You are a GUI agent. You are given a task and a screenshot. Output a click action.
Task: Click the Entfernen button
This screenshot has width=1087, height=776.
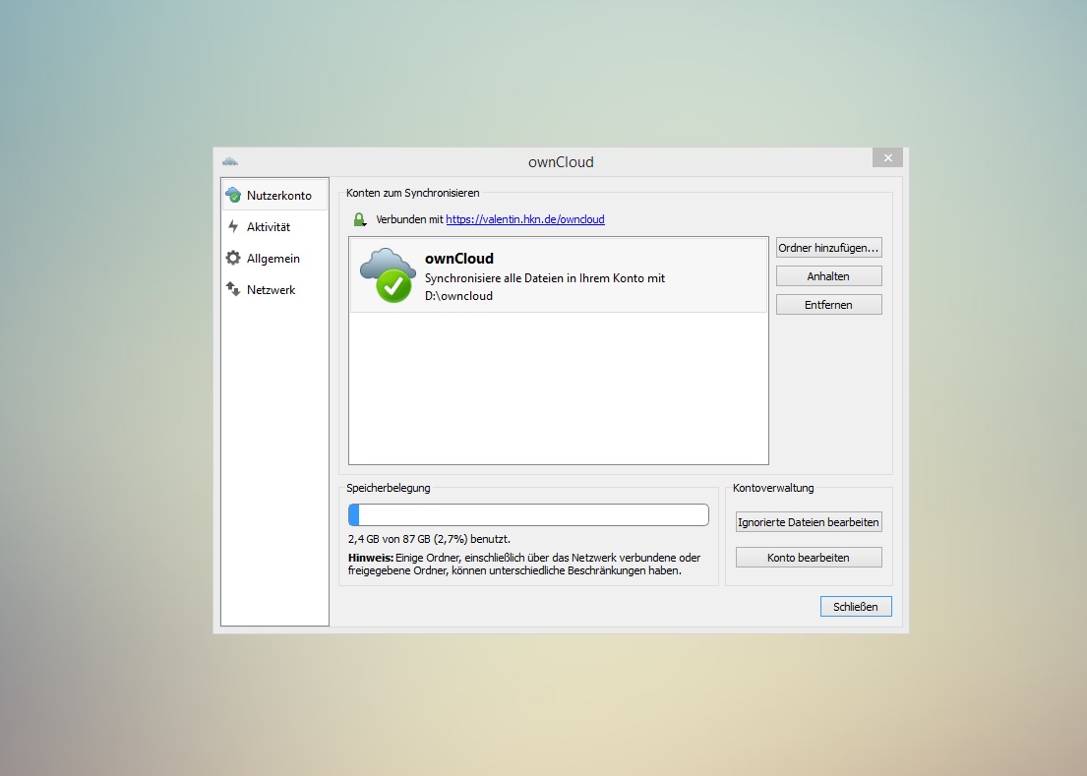(828, 304)
